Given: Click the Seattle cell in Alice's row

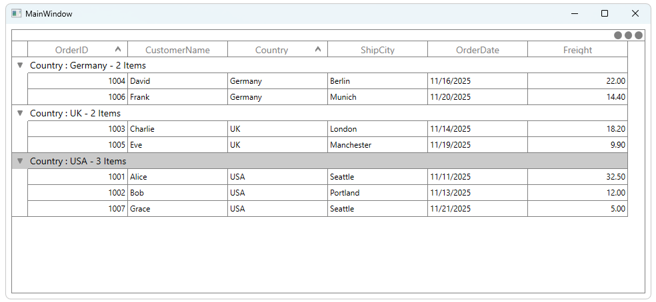Looking at the screenshot, I should tap(378, 177).
